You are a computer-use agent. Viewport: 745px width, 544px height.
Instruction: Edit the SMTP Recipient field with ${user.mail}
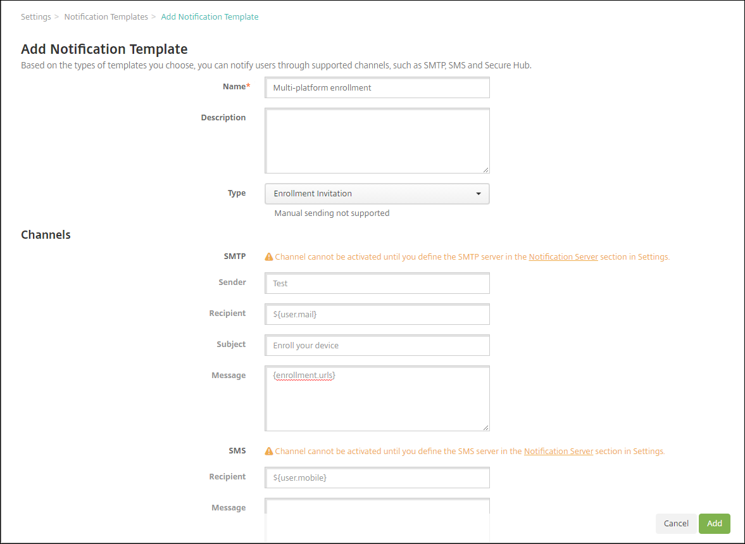click(377, 314)
